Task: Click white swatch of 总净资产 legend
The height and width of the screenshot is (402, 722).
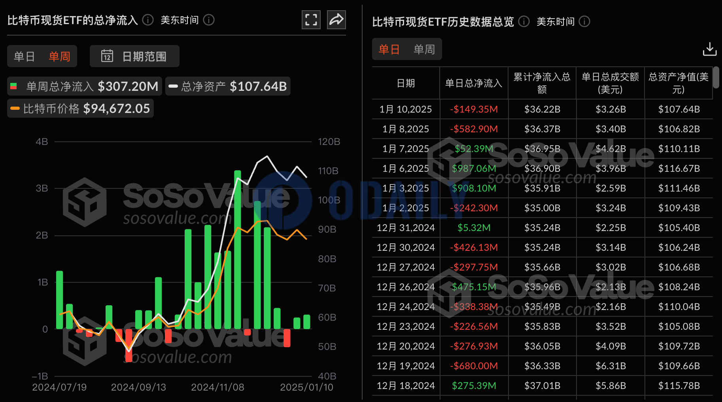Action: 173,86
